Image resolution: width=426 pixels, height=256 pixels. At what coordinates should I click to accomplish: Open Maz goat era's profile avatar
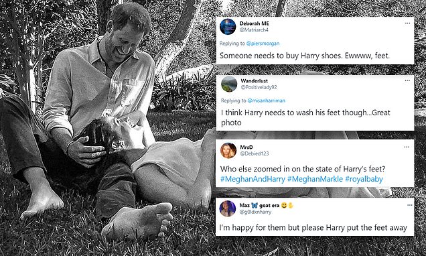click(x=227, y=208)
